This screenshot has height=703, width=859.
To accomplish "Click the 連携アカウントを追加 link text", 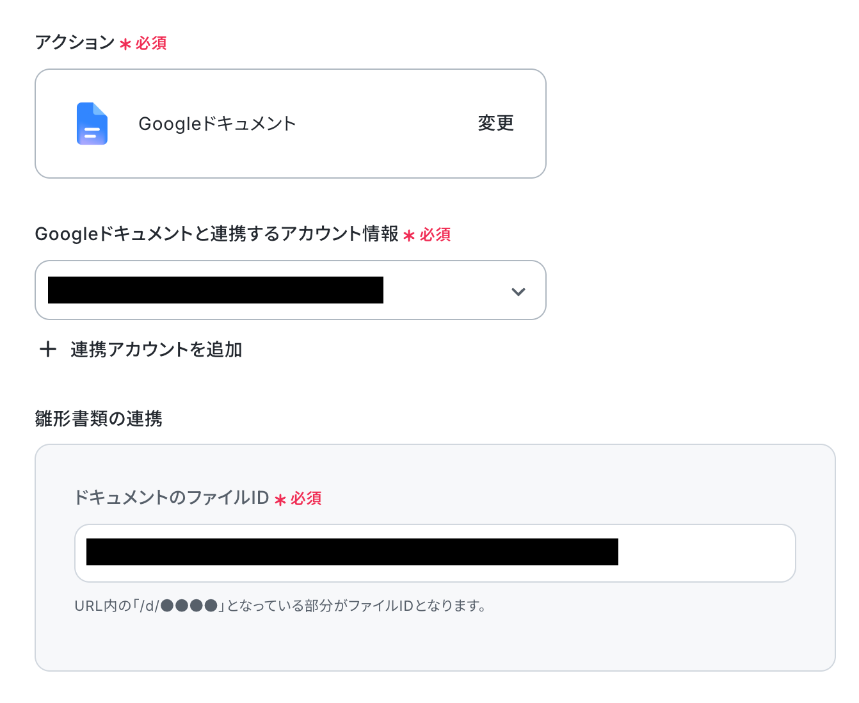I will 156,350.
